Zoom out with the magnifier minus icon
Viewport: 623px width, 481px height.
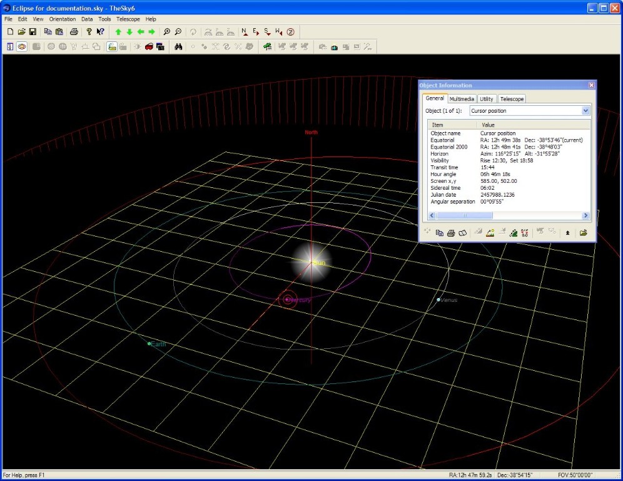coord(178,32)
